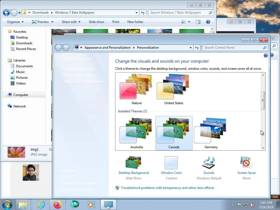Open the Window Color settings icon
The height and width of the screenshot is (210, 280).
[171, 162]
